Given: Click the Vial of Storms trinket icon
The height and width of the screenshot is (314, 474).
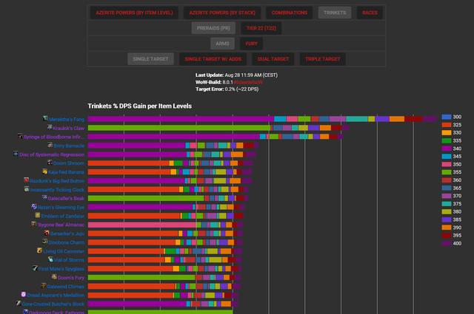Looking at the screenshot, I should (50, 259).
